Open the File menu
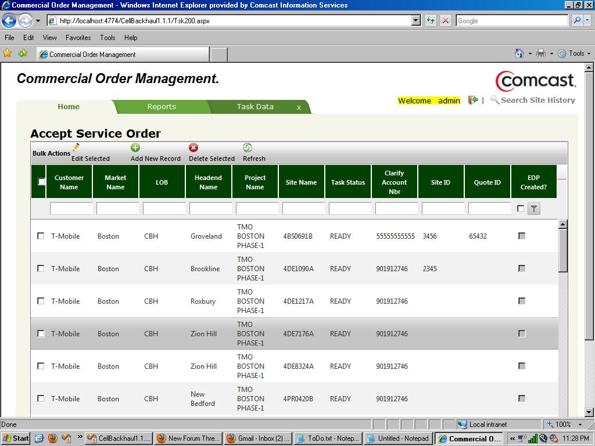The width and height of the screenshot is (595, 446). [9, 38]
